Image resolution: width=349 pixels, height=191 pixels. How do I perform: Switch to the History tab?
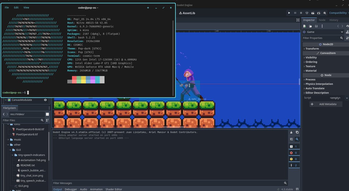point(334,20)
